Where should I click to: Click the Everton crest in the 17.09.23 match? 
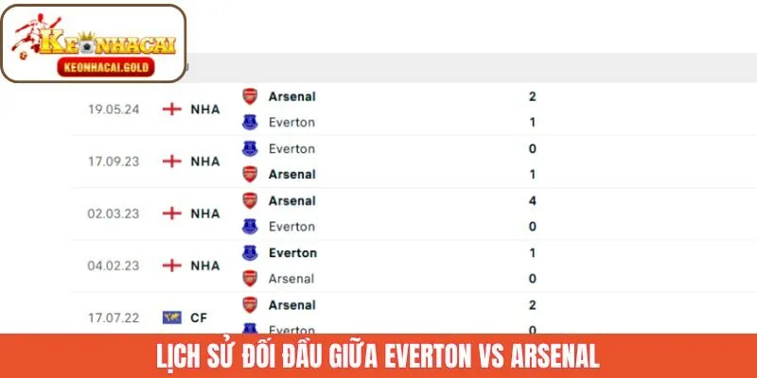tap(250, 148)
